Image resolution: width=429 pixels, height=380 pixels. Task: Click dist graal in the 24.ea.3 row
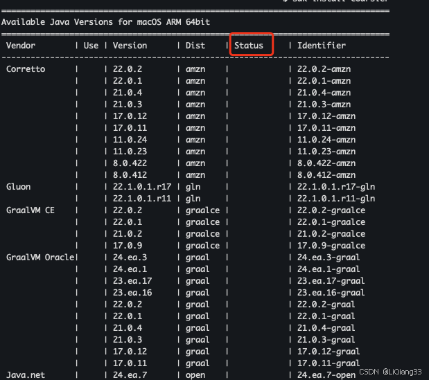coord(198,257)
